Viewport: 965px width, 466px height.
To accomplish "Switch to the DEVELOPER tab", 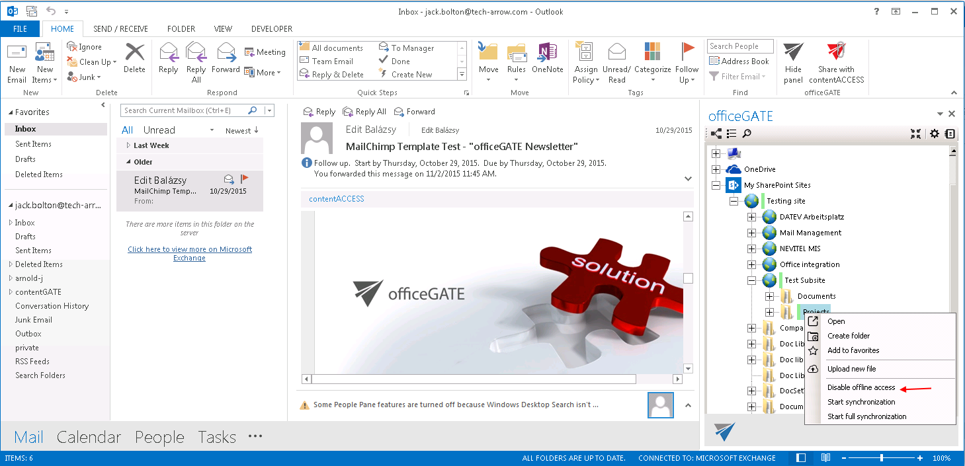I will pyautogui.click(x=272, y=29).
